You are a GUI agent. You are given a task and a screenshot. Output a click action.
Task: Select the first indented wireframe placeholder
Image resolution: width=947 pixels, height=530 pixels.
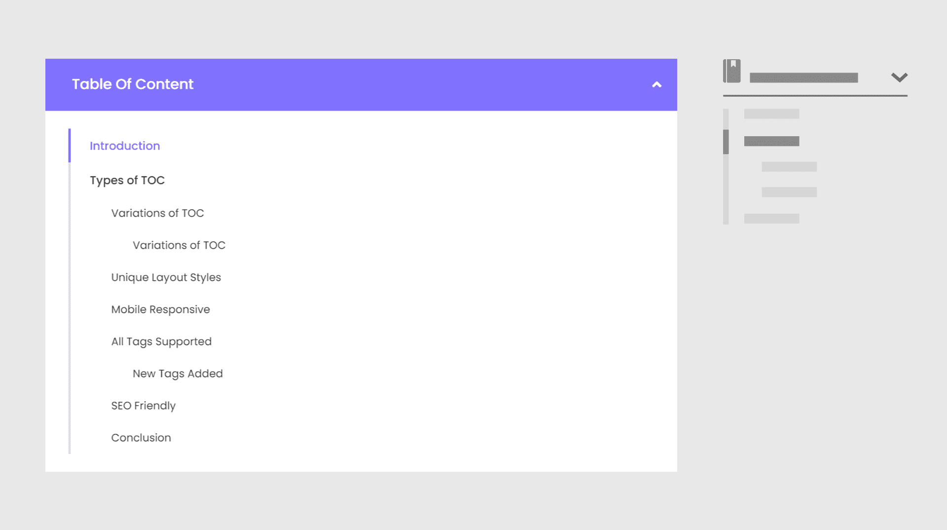coord(789,167)
